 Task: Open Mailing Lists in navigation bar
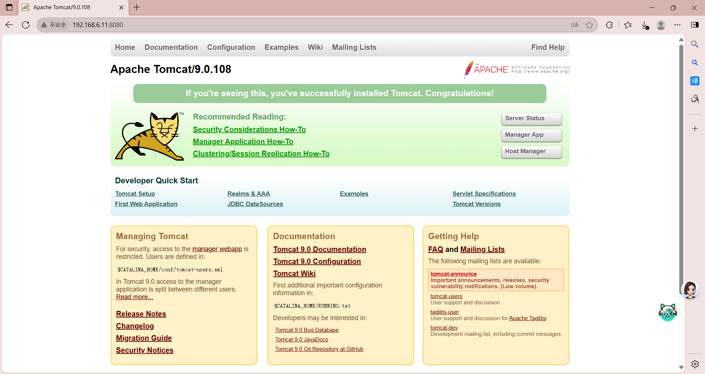coord(354,47)
